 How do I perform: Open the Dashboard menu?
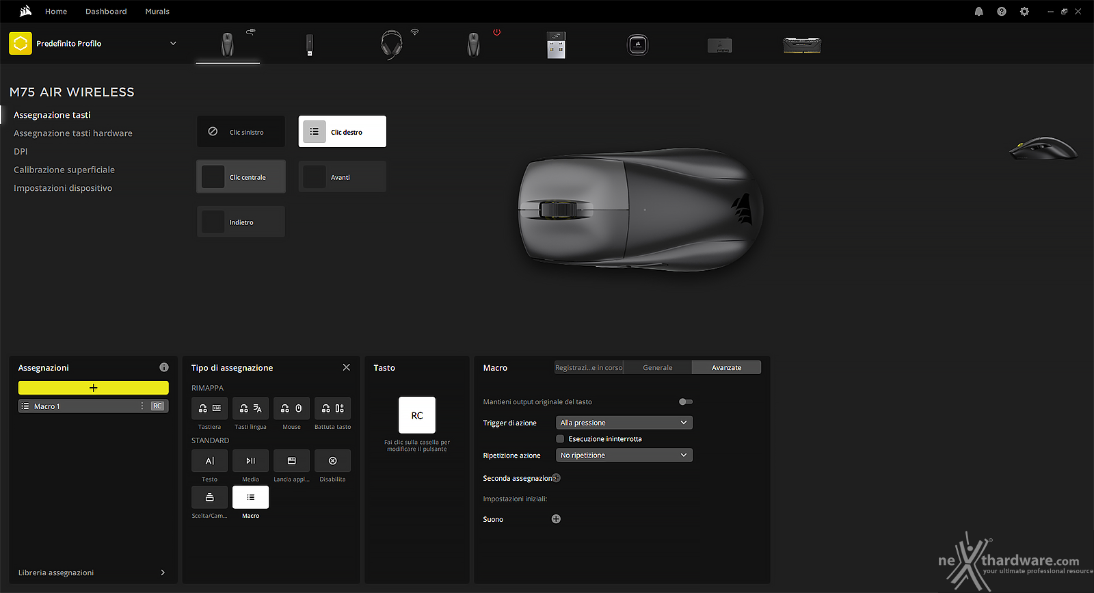pyautogui.click(x=106, y=12)
